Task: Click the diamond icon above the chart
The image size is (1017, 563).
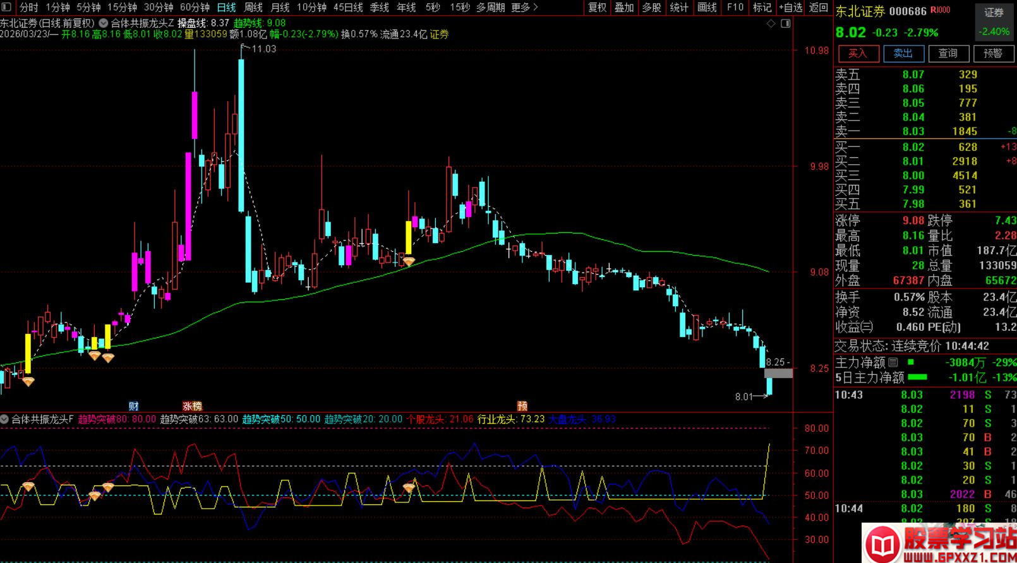Action: coord(771,23)
